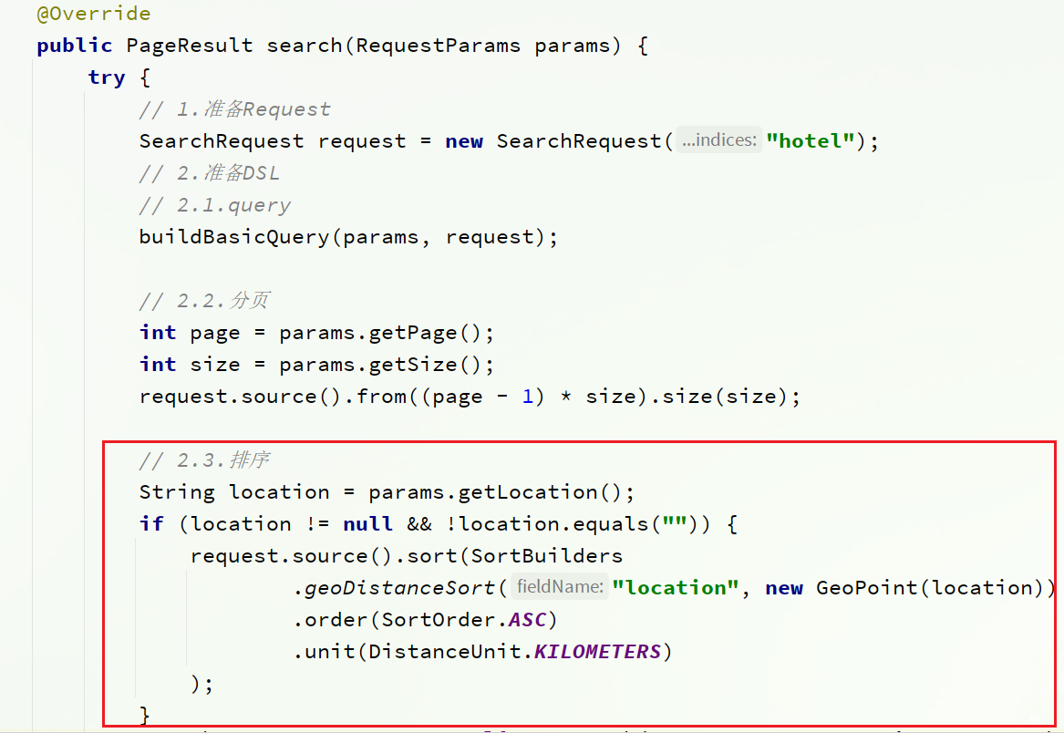This screenshot has width=1064, height=733.
Task: Click the geoDistanceSort method
Action: [399, 588]
